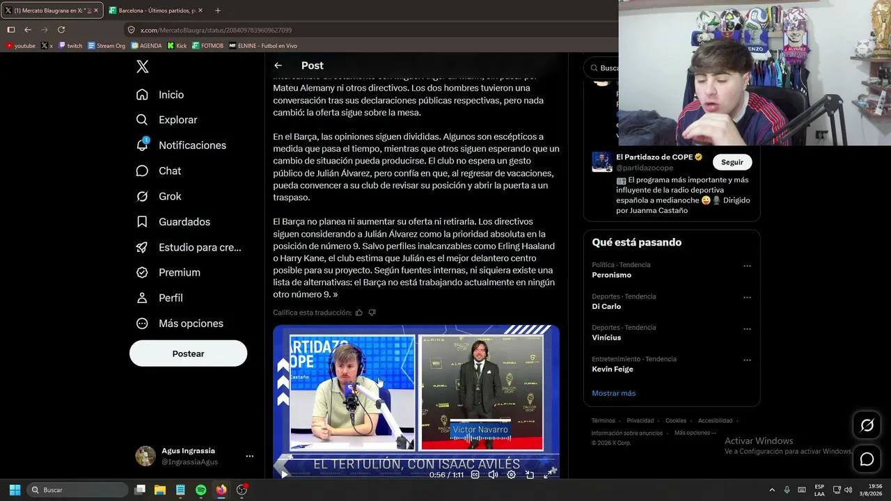Open El Partidazo de COPE profile avatar
This screenshot has height=501, width=891.
(602, 162)
